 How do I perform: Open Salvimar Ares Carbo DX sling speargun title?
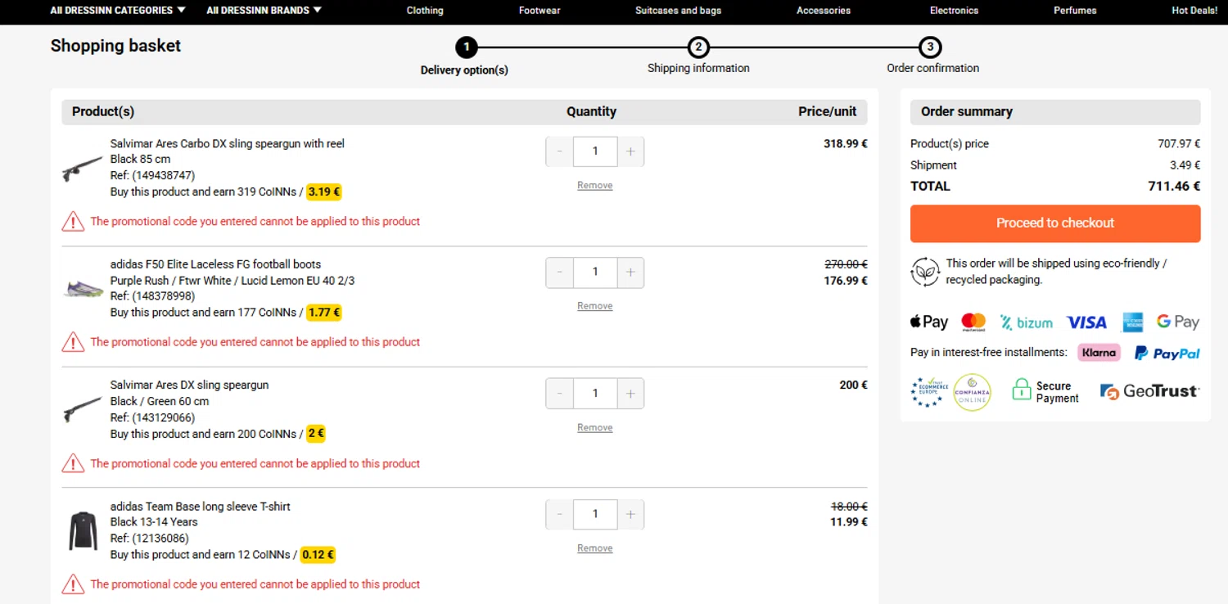[x=228, y=143]
